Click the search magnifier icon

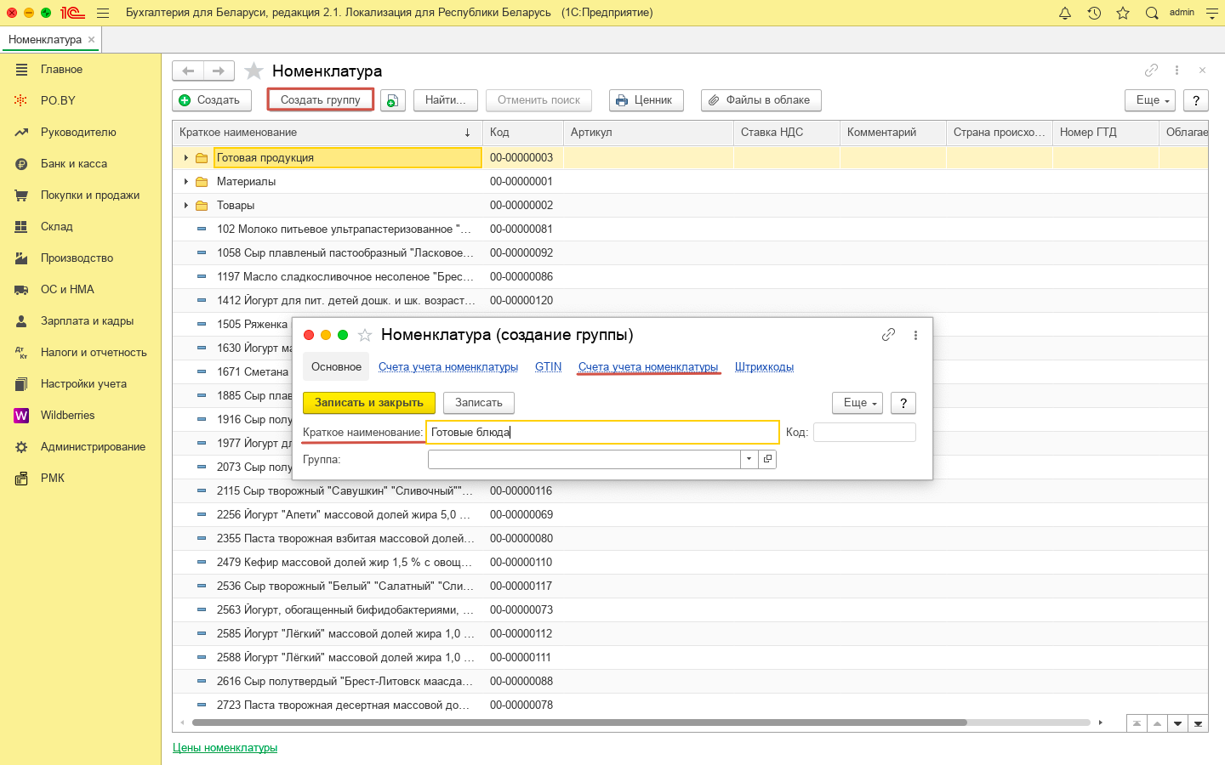tap(1152, 13)
